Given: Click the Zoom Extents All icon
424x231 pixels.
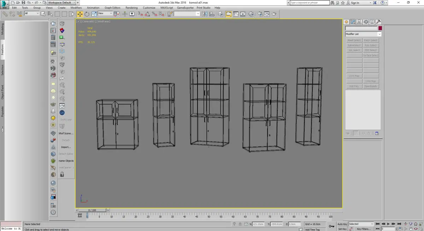Looking at the screenshot, I should coord(420,224).
